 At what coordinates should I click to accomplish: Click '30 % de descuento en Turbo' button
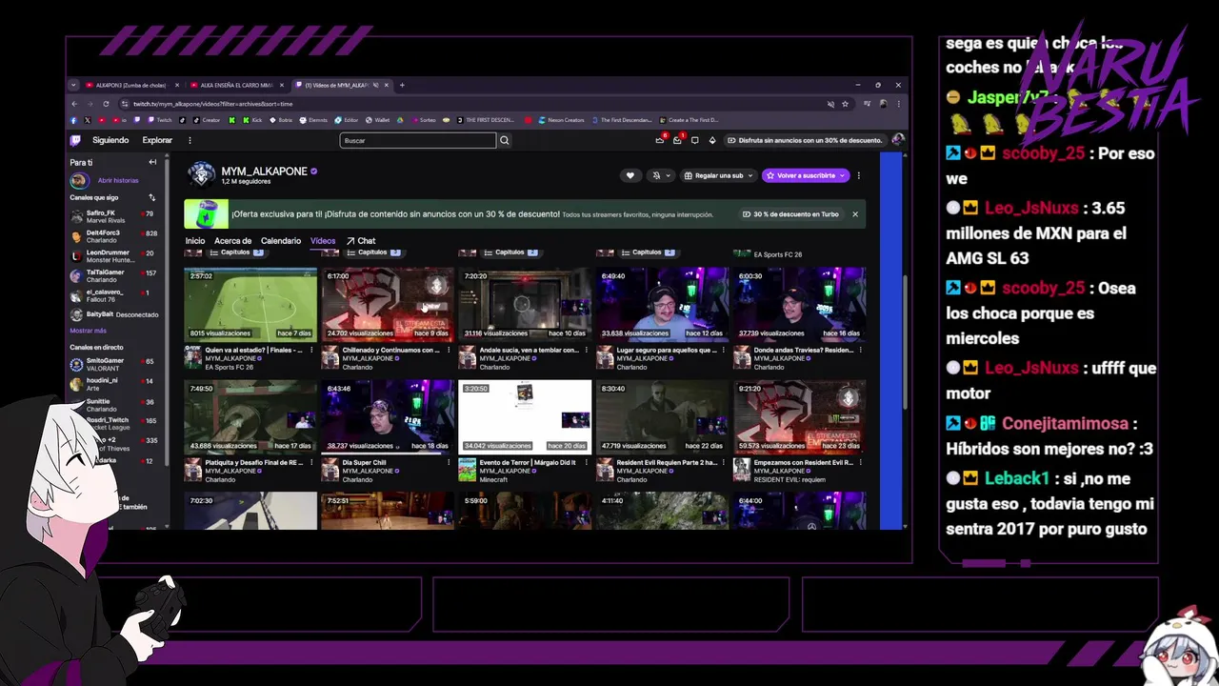click(x=789, y=214)
